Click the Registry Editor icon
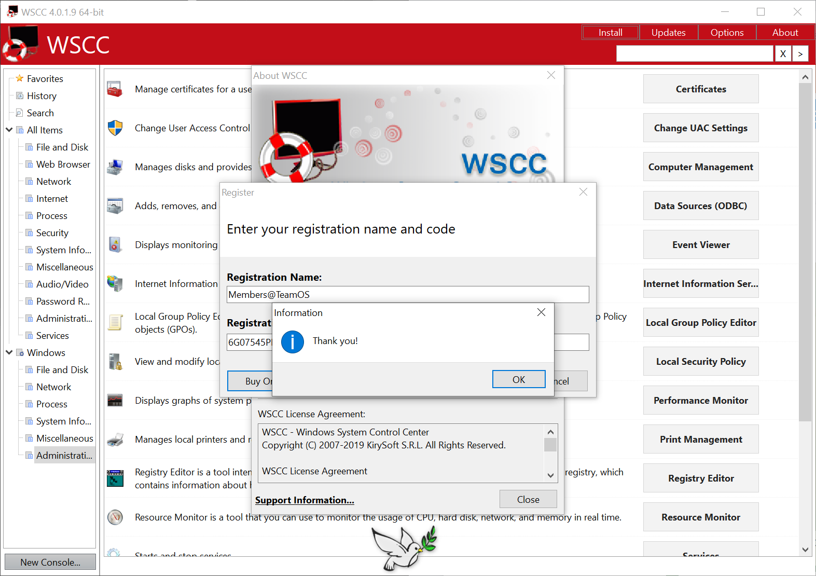The width and height of the screenshot is (816, 576). tap(115, 478)
